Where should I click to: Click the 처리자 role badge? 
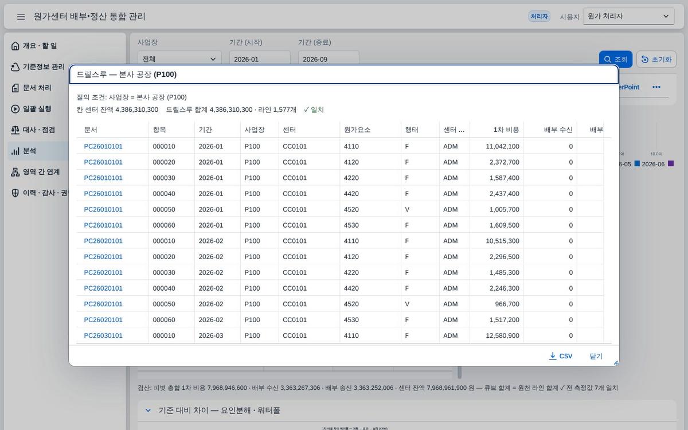(539, 17)
